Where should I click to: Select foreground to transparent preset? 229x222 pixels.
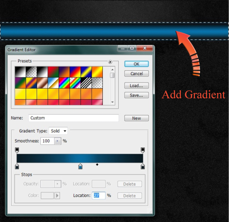pos(31,72)
